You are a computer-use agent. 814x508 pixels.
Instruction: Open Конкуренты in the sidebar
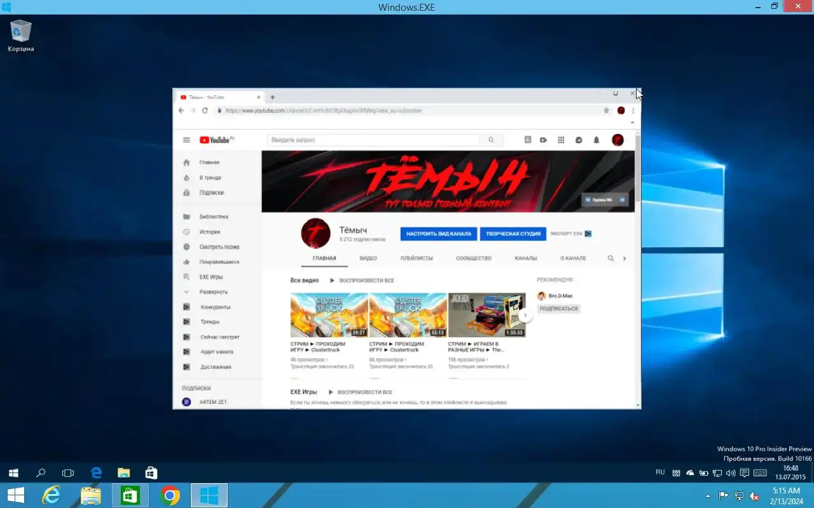point(215,307)
